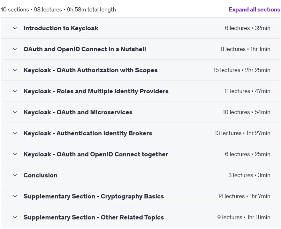
Task: Click Supplementary Section - Other Related Topics title
Action: coord(94,218)
